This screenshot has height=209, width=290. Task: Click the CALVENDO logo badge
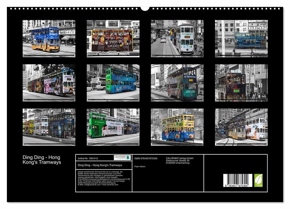click(x=122, y=158)
